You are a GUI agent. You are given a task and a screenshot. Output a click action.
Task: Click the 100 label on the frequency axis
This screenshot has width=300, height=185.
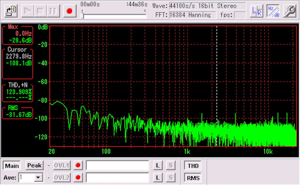click(x=106, y=152)
